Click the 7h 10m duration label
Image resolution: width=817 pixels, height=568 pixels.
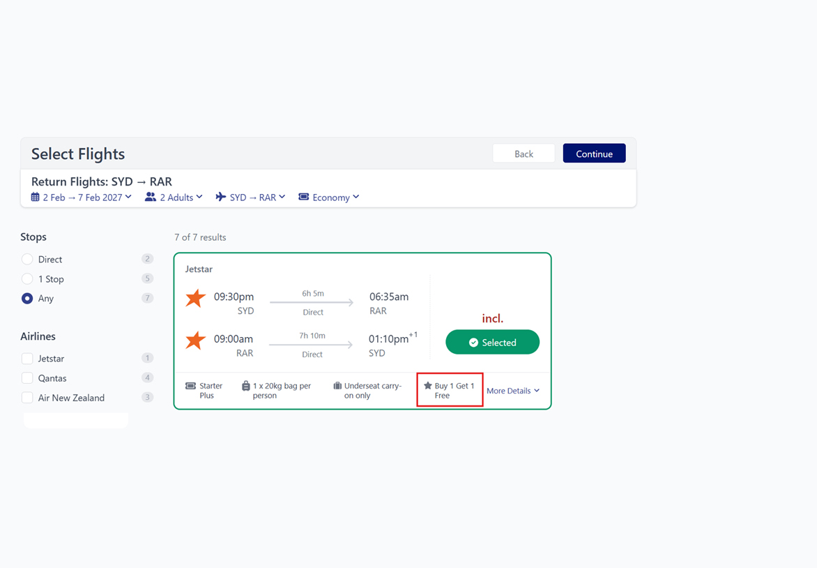tap(312, 336)
